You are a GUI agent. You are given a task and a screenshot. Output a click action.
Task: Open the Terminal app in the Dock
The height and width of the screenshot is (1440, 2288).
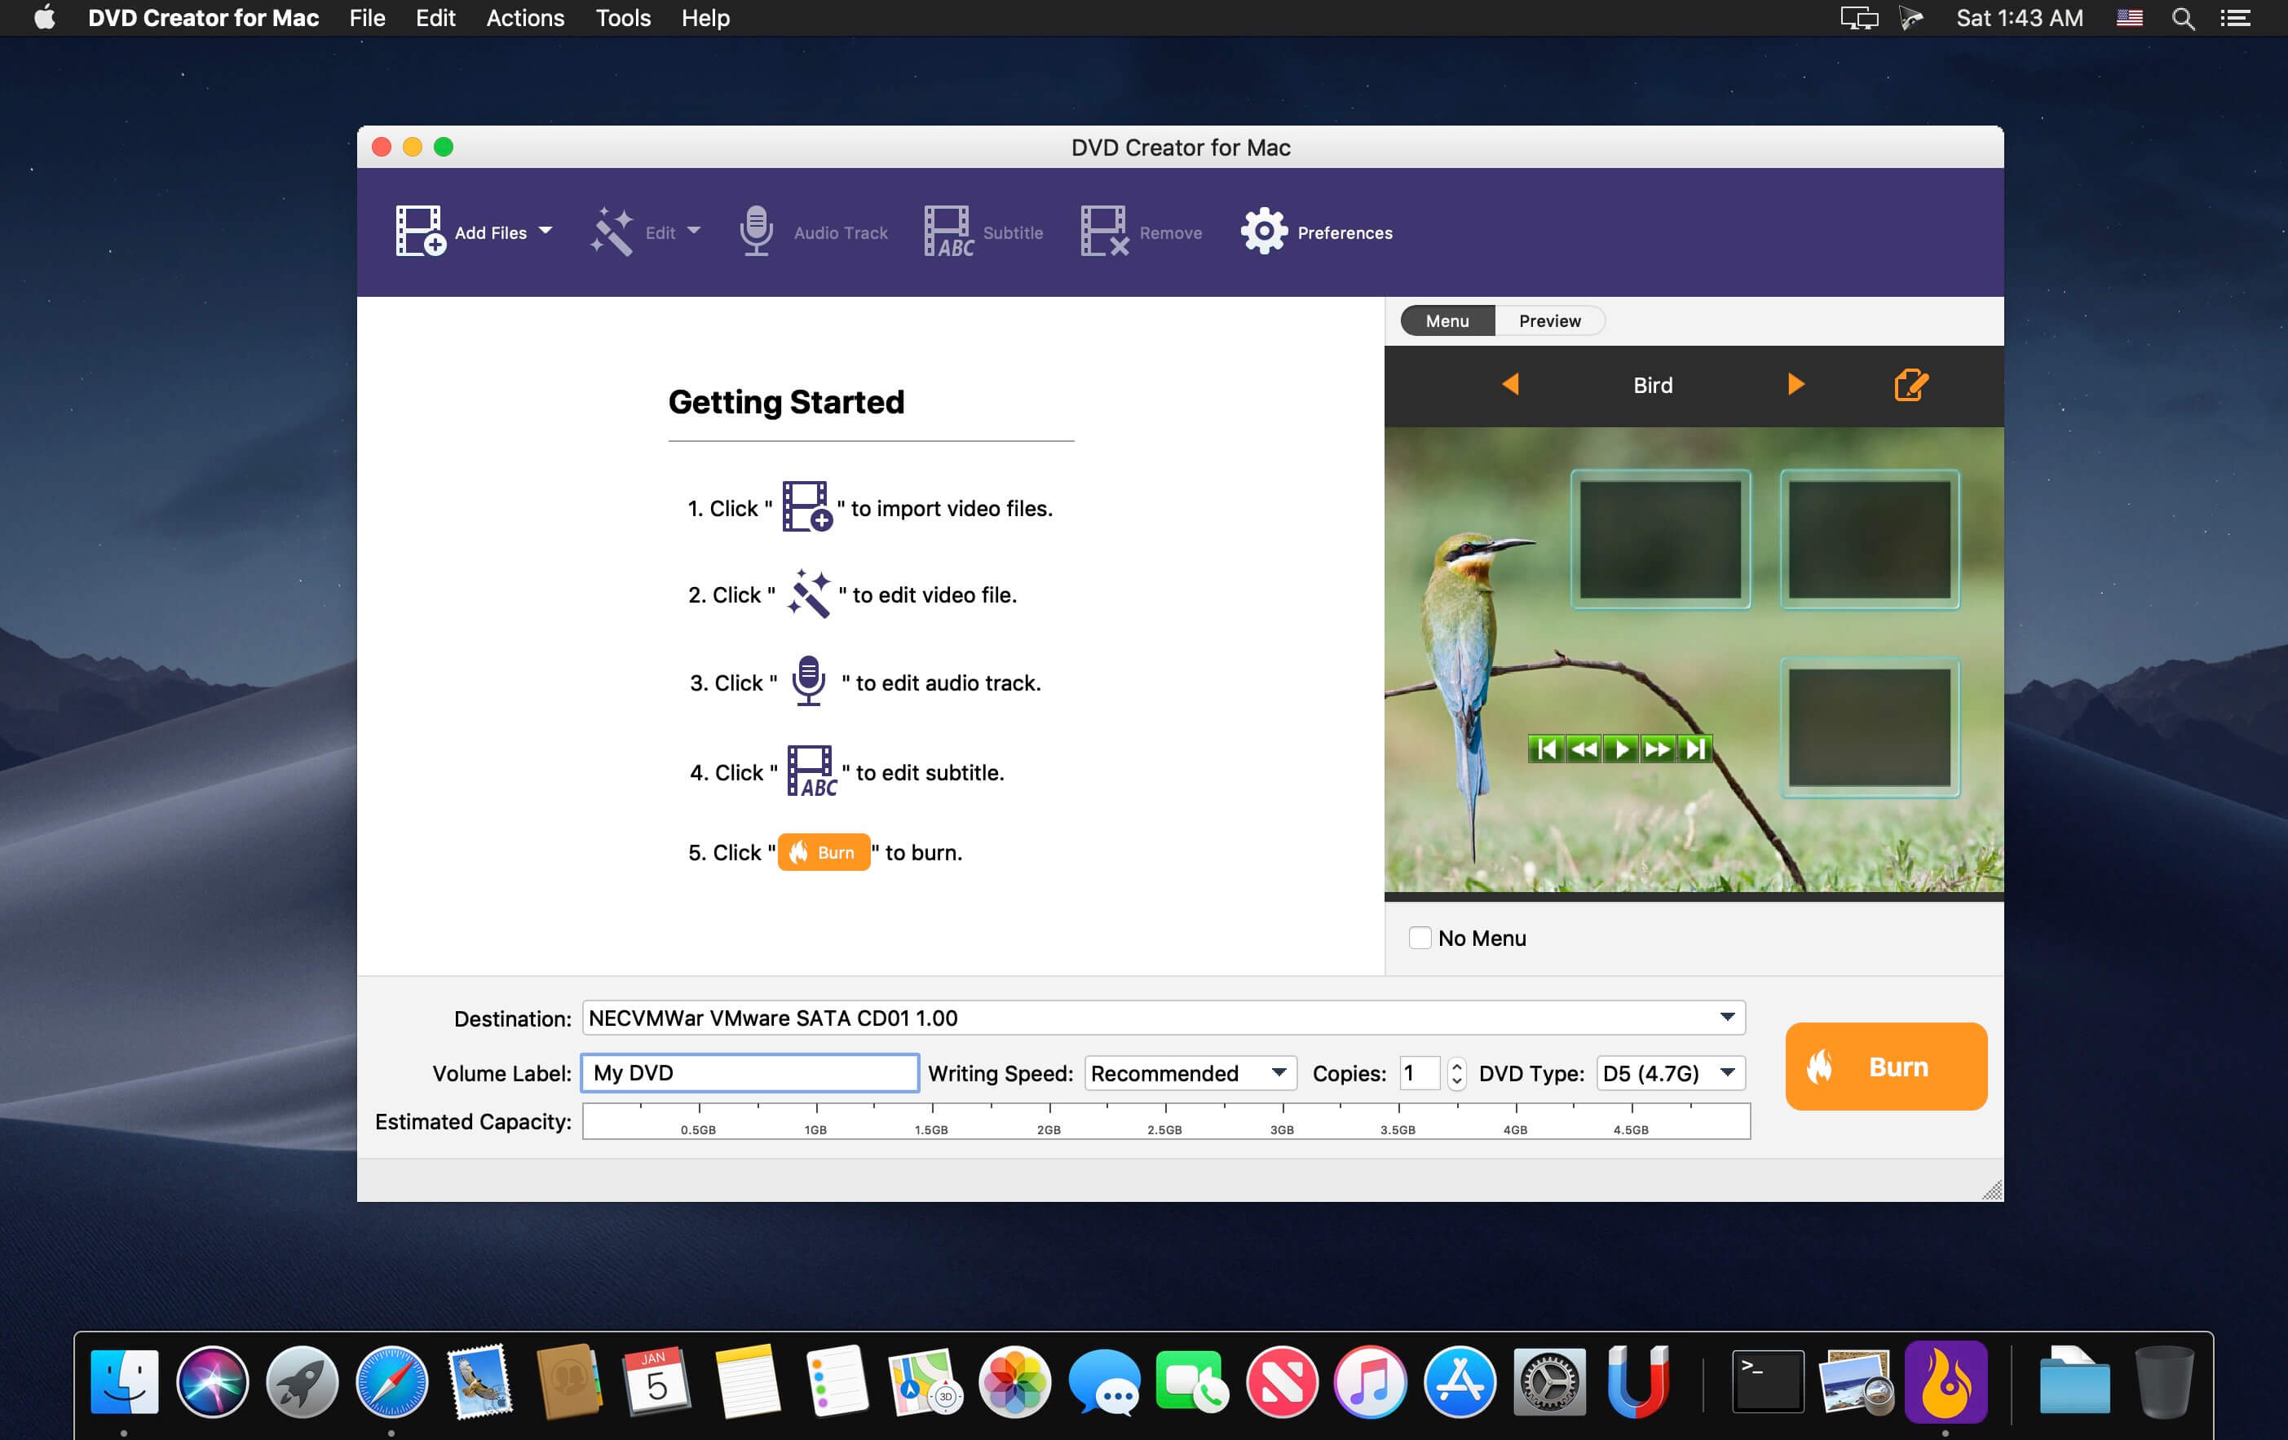(1766, 1382)
